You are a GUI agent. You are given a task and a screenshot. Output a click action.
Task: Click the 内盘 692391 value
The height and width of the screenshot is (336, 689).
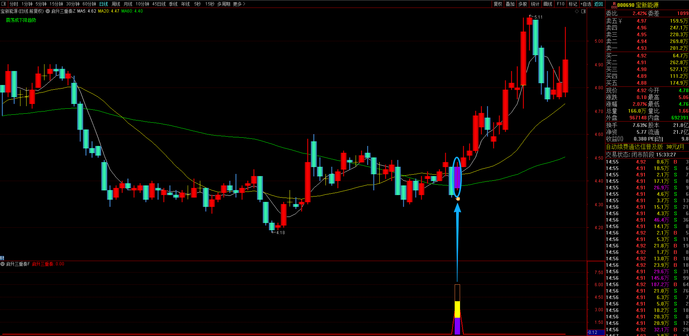tap(680, 118)
